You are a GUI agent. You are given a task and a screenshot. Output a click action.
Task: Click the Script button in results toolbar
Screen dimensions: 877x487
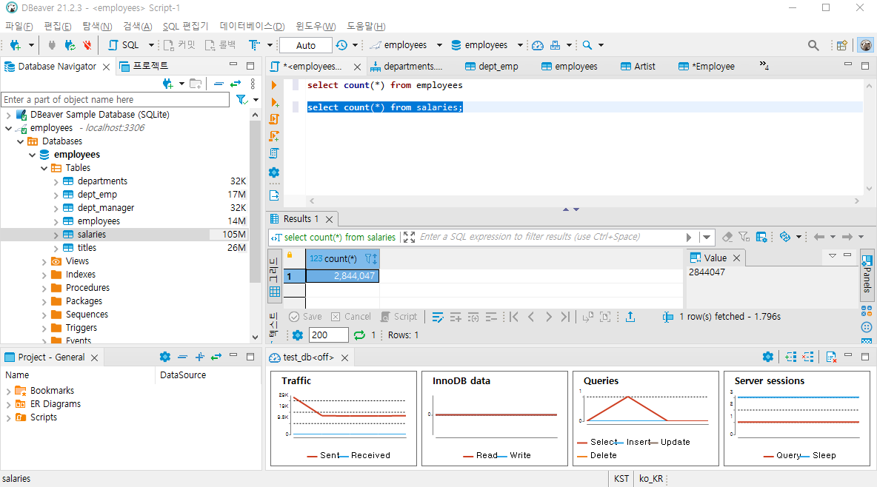[399, 317]
